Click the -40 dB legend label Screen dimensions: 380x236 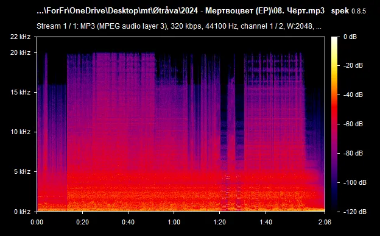click(353, 95)
